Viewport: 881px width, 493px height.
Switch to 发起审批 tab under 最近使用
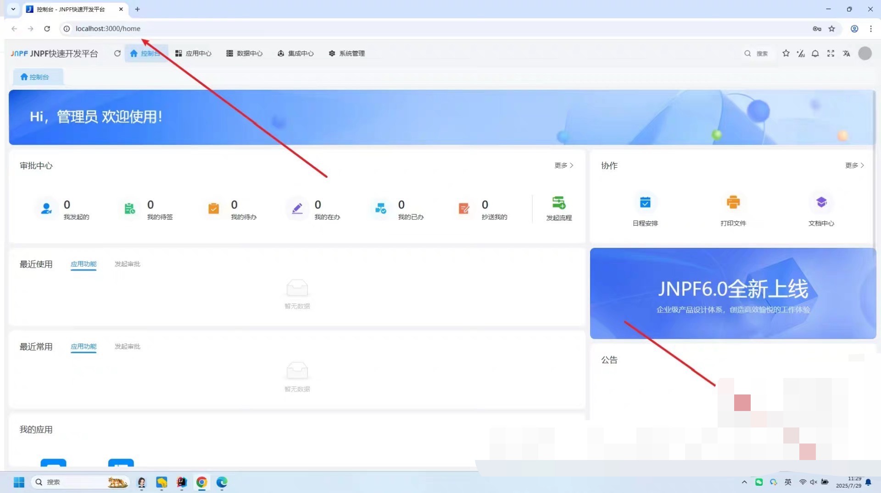coord(128,264)
